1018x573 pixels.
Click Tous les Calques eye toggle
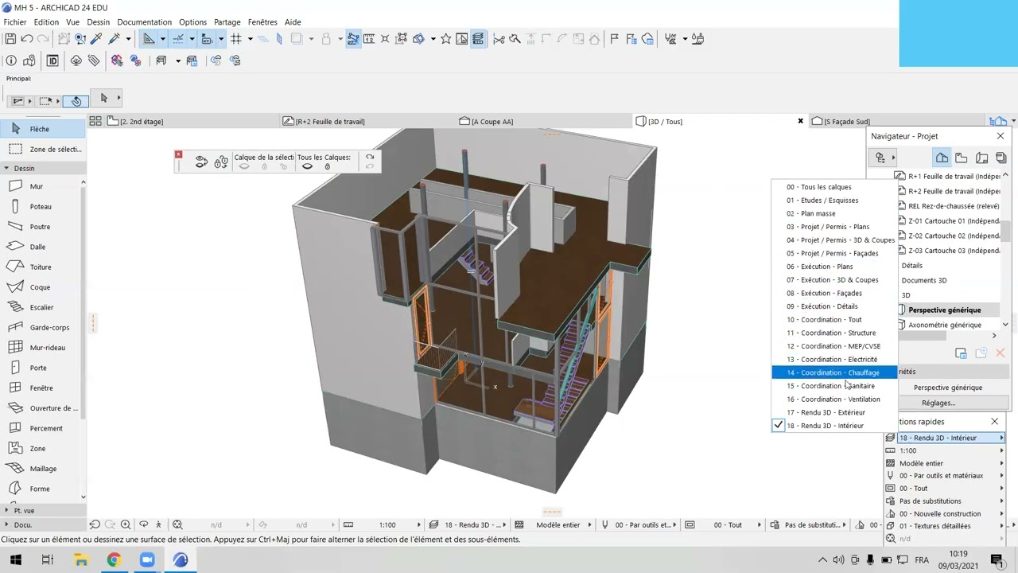[x=308, y=166]
